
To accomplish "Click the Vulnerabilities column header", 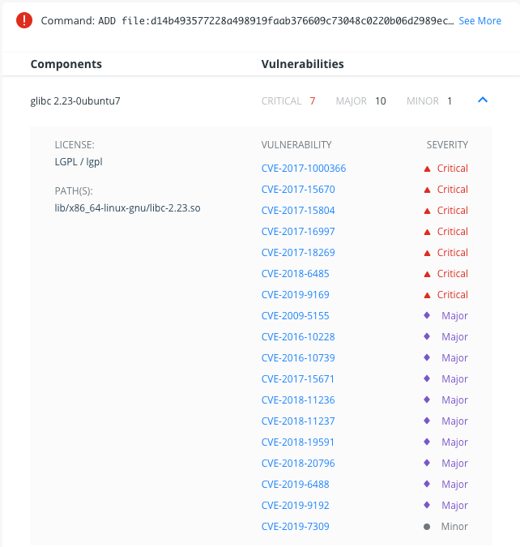I will click(x=302, y=64).
